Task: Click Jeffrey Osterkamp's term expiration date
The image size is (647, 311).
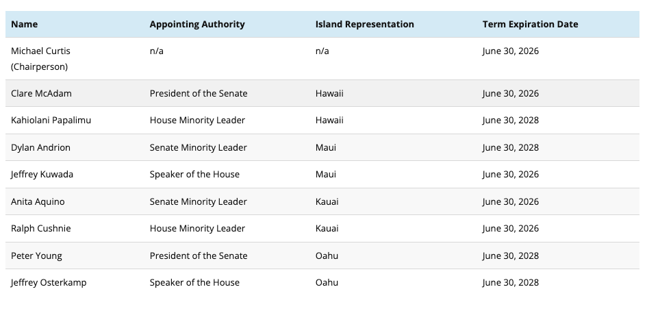Action: 510,282
